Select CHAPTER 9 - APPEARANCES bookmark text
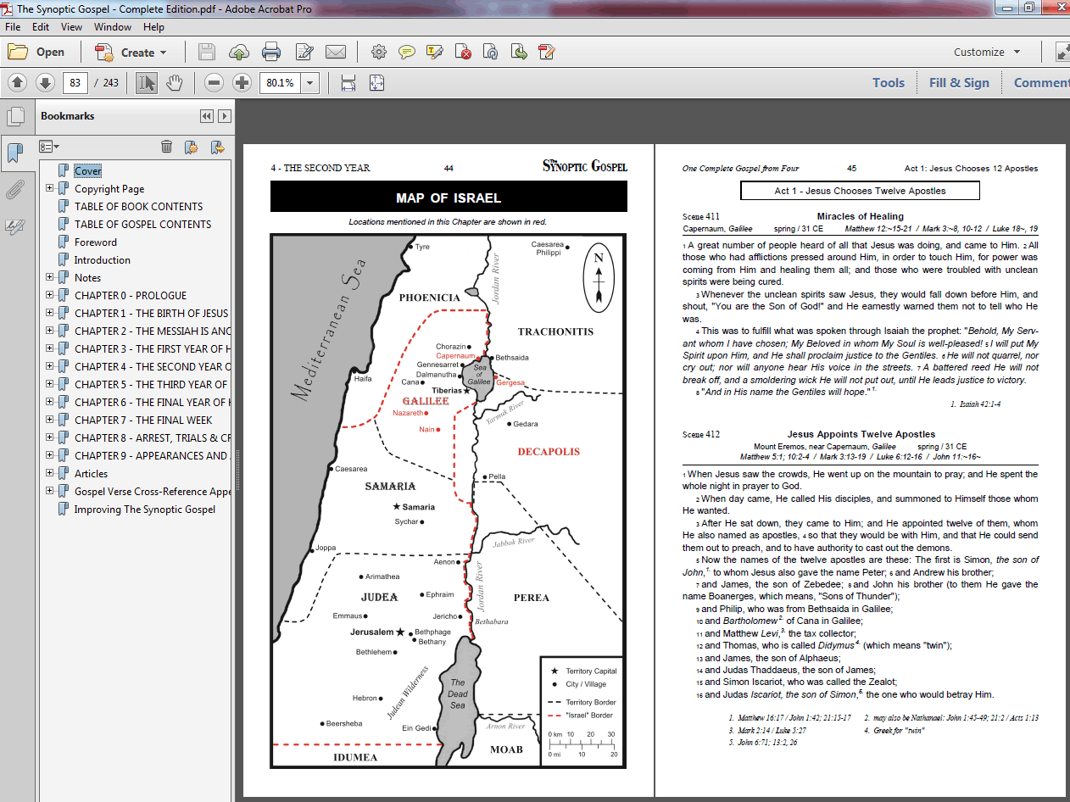Viewport: 1070px width, 802px height. 152,455
